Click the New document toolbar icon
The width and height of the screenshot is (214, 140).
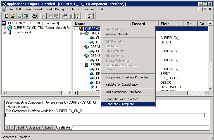point(7,16)
